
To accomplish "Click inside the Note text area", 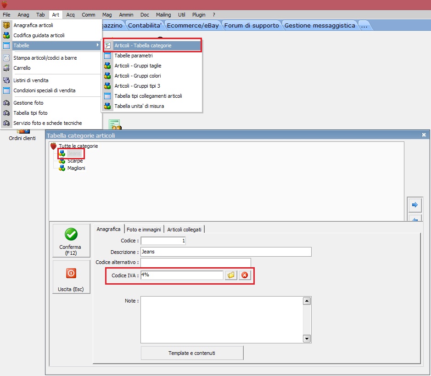I will pos(222,320).
